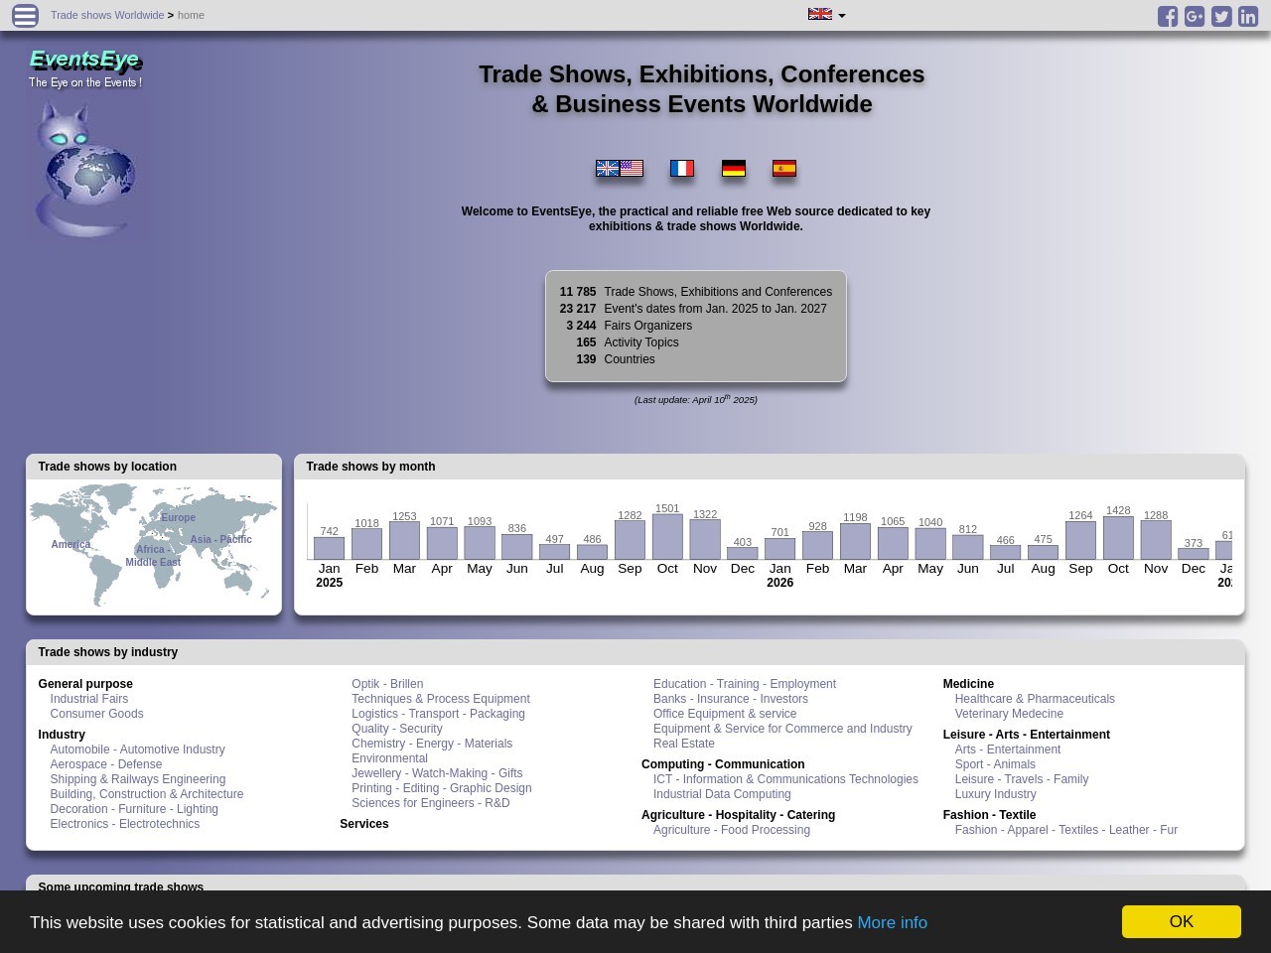Open Healthcare & Pharmaceuticals link

tap(1035, 699)
